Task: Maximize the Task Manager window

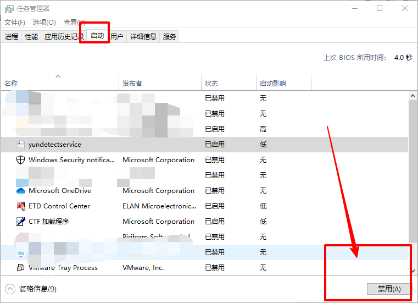Action: pos(380,9)
